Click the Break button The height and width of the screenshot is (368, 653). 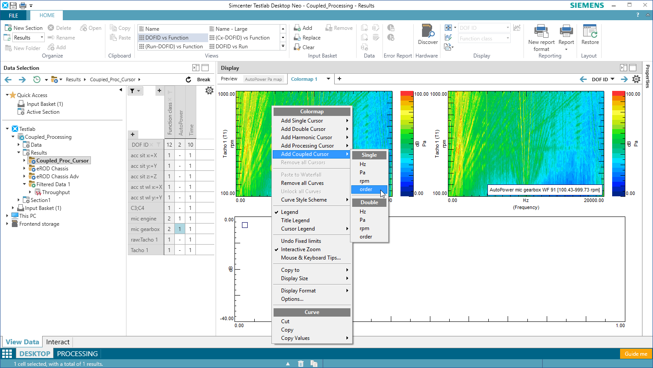tap(203, 79)
